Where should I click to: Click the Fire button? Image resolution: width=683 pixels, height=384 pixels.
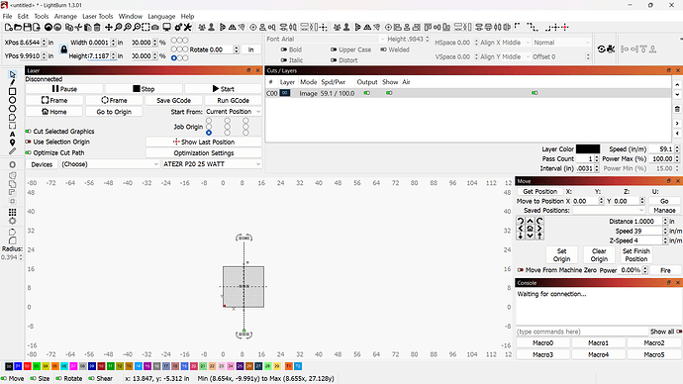click(x=665, y=270)
